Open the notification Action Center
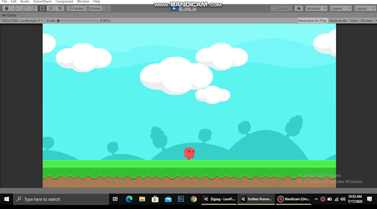The width and height of the screenshot is (377, 209). pos(370,199)
